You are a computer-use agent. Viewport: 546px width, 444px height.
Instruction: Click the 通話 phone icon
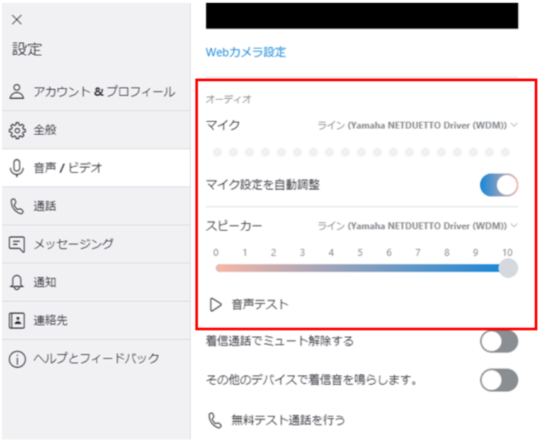(16, 206)
